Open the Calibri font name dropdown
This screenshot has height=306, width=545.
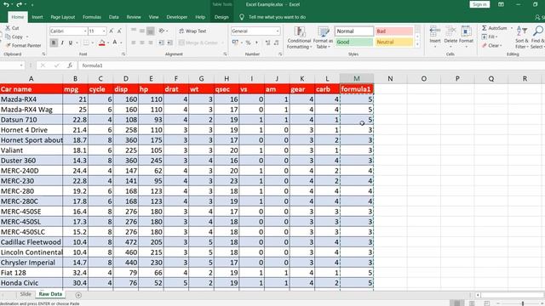[85, 31]
